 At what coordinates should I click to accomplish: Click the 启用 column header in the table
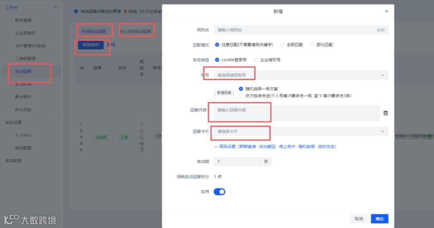[x=97, y=68]
